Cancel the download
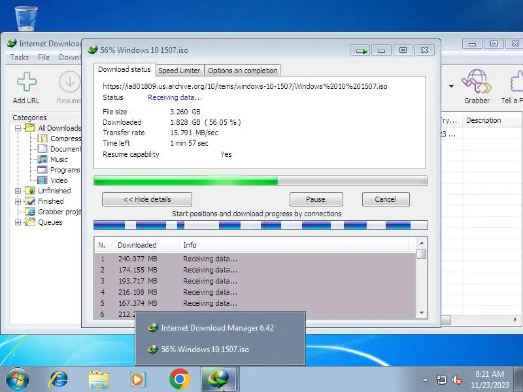Image resolution: width=523 pixels, height=392 pixels. pyautogui.click(x=386, y=199)
